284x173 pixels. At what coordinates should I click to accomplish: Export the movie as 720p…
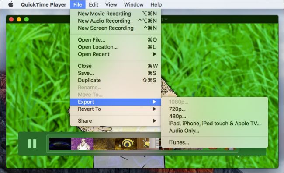[215, 109]
